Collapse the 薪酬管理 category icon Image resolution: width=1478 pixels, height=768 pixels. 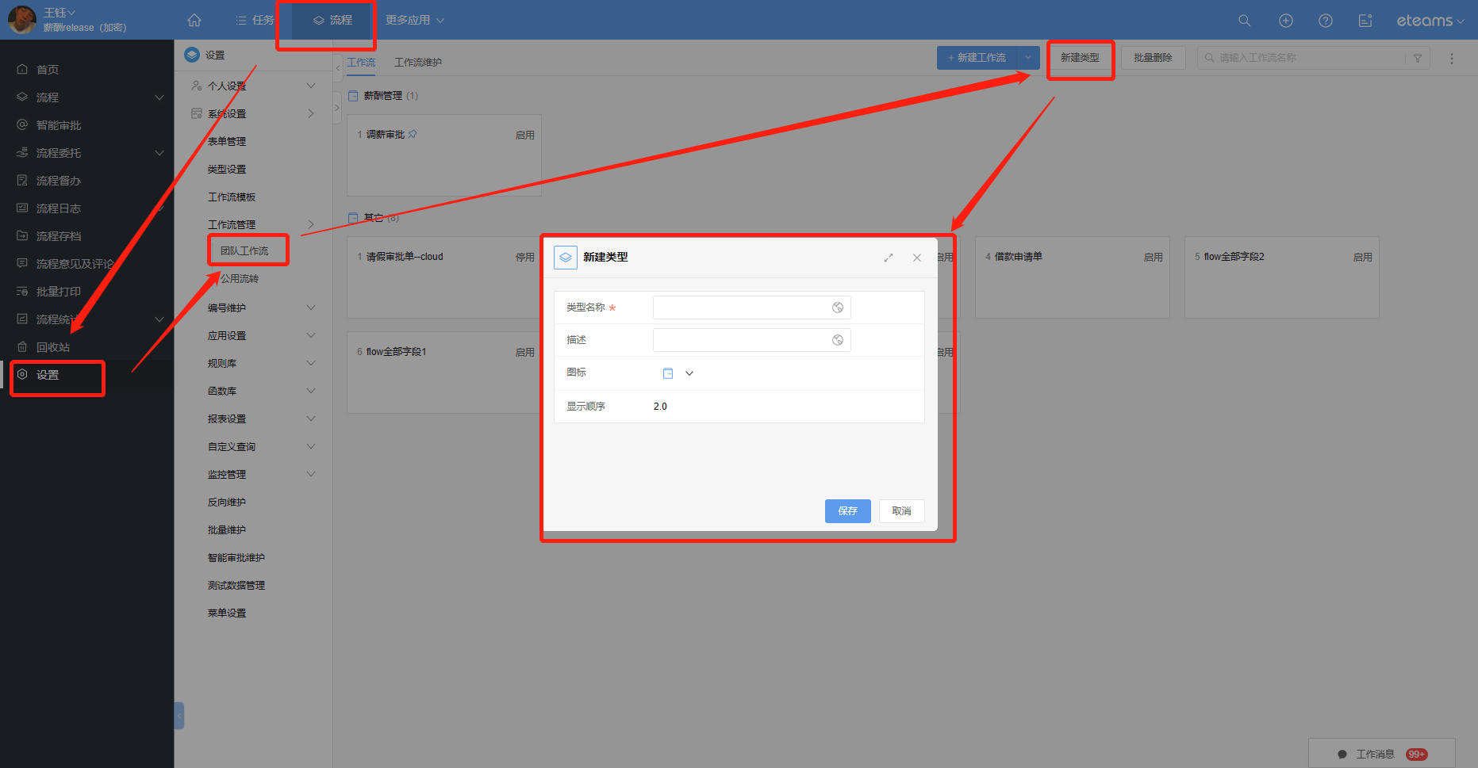353,96
